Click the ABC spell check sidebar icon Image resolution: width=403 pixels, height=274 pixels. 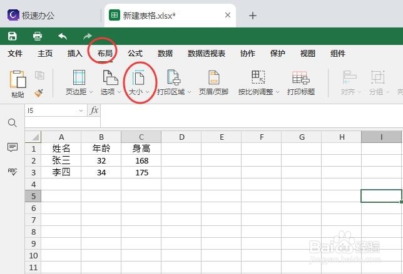click(x=13, y=172)
